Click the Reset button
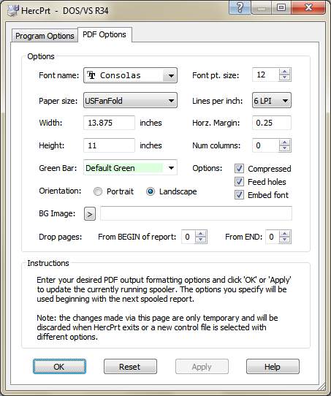331x396 pixels. 130,367
